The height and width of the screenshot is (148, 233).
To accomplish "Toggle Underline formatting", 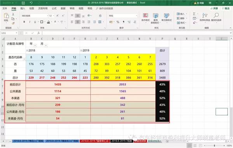I will (35, 22).
